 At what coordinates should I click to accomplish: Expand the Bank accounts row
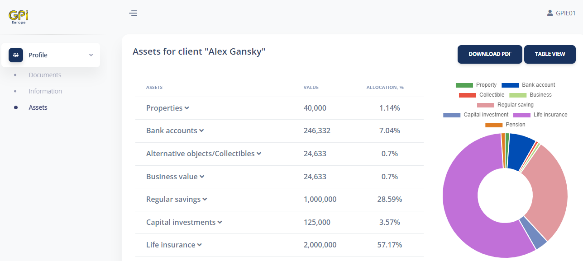175,130
